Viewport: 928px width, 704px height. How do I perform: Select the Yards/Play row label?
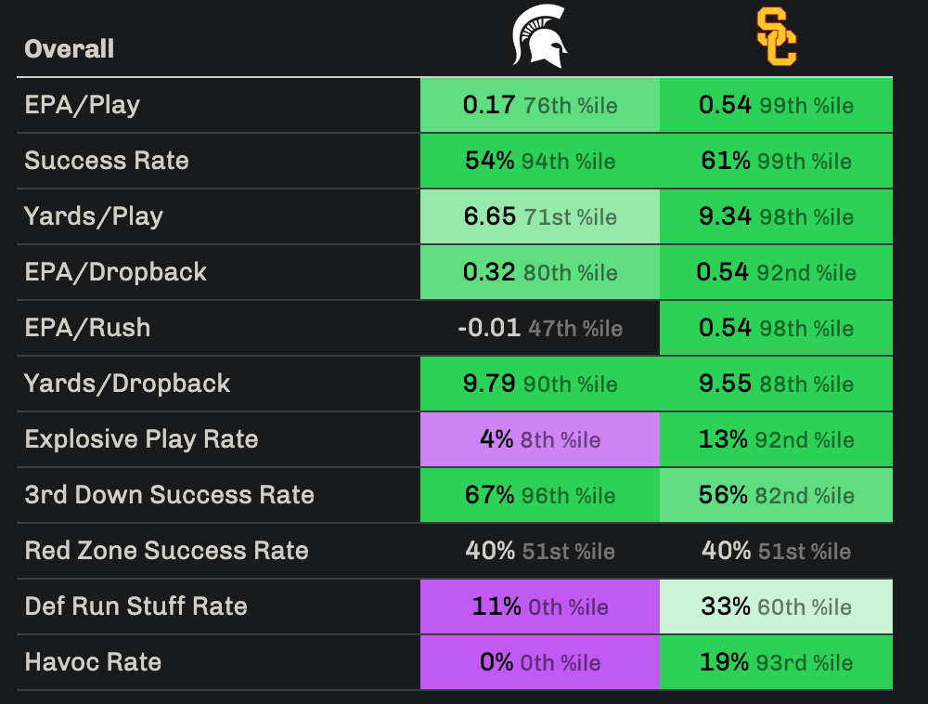pos(94,216)
